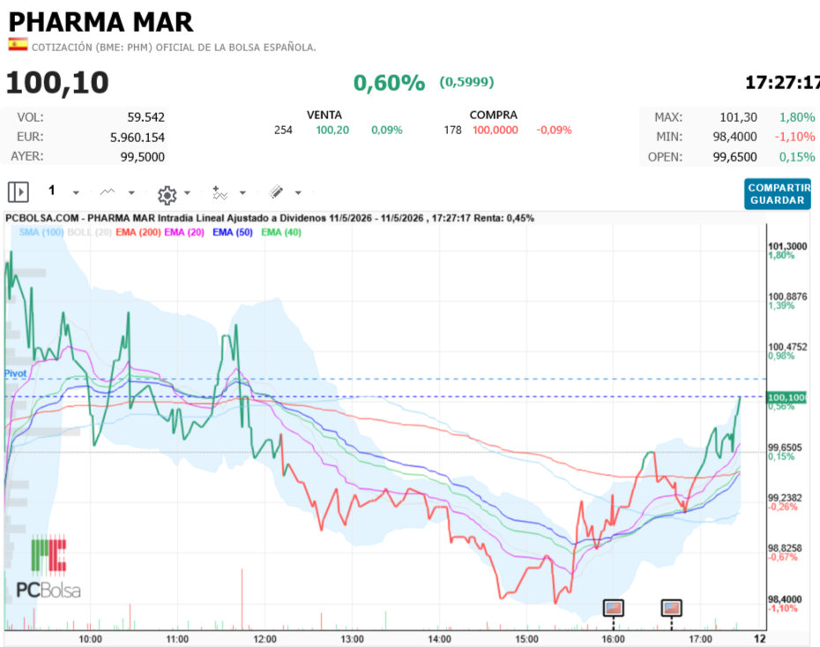Click the US flag event marker at 16:00
The width and height of the screenshot is (820, 647).
coord(614,608)
